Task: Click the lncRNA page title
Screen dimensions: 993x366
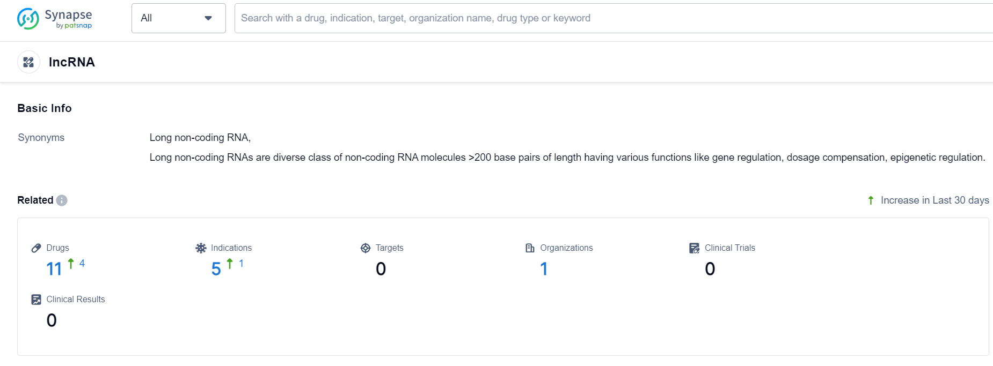Action: [x=72, y=62]
